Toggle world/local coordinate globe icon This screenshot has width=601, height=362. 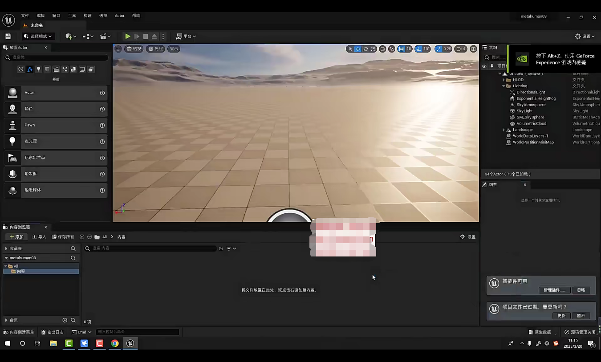[383, 49]
